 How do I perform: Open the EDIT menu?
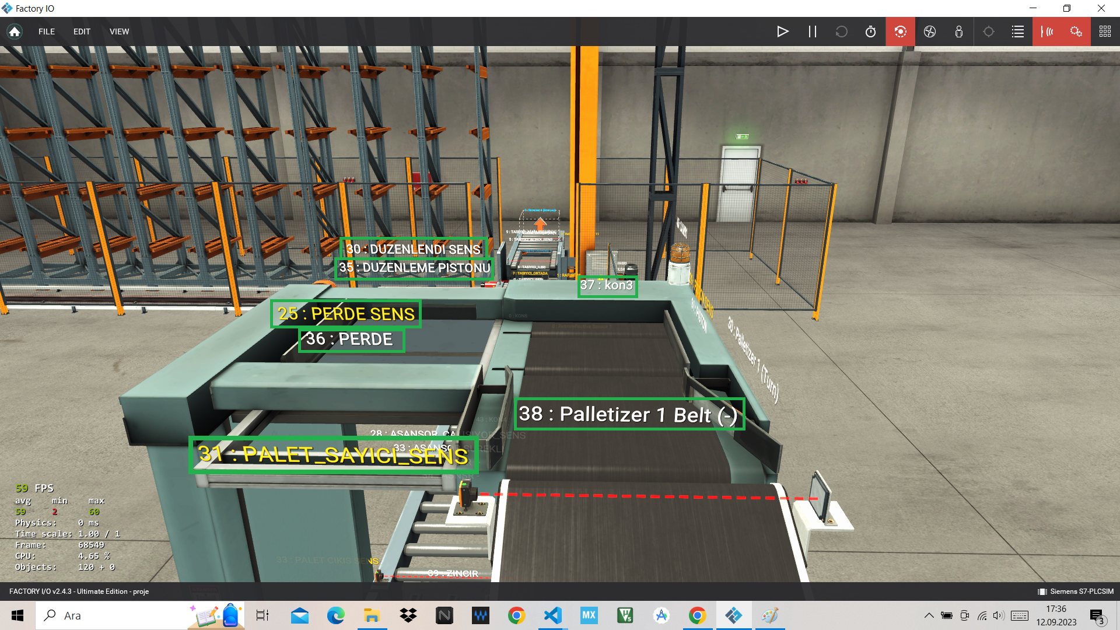click(82, 32)
